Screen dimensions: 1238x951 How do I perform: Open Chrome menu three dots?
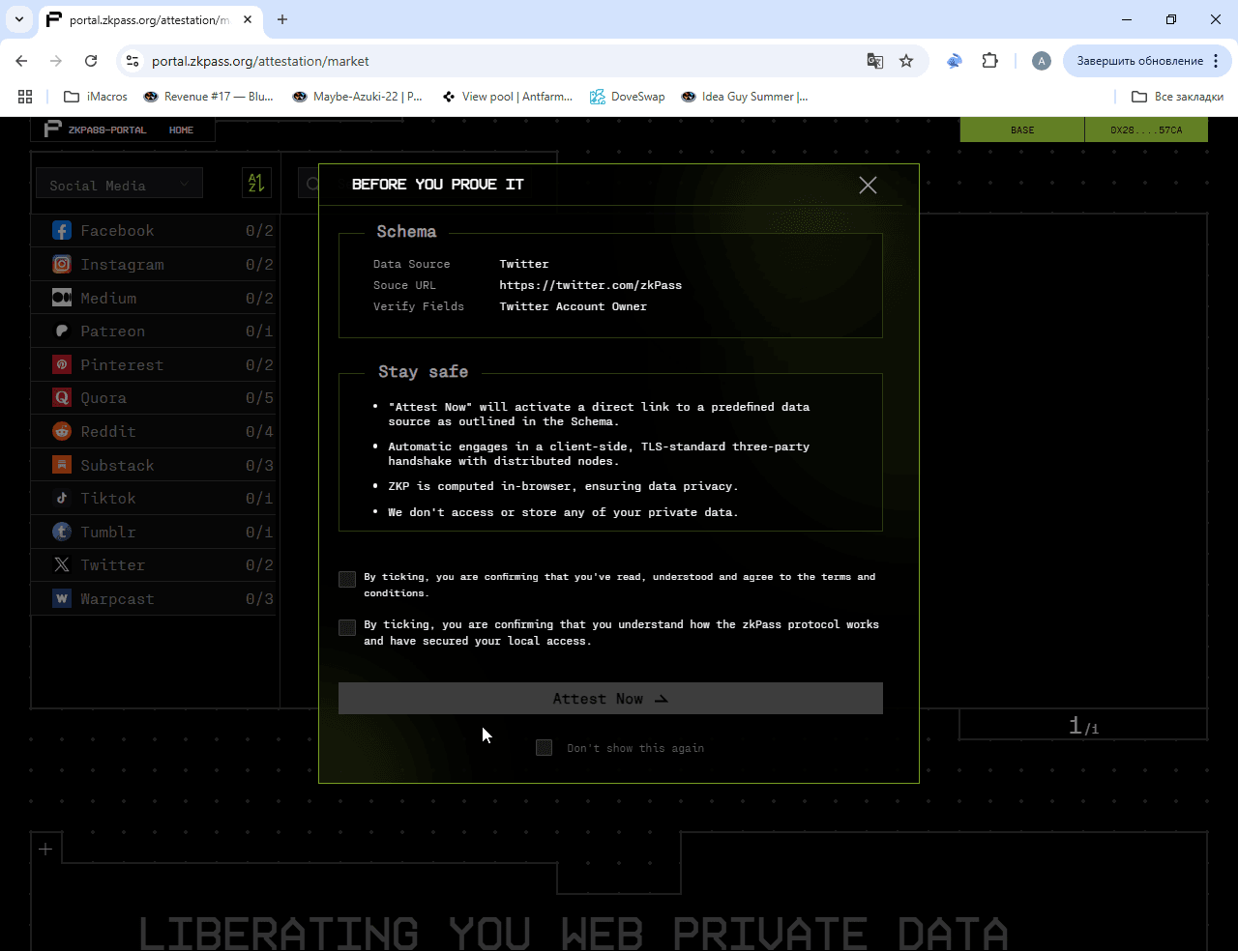click(x=1218, y=61)
